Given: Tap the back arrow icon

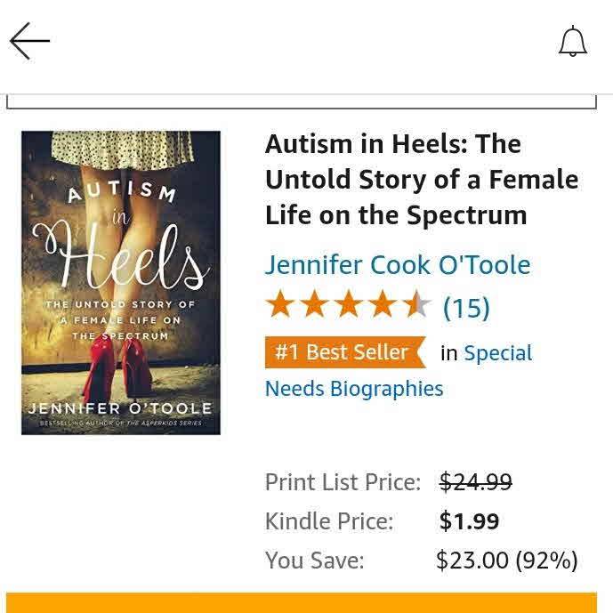Looking at the screenshot, I should click(29, 41).
